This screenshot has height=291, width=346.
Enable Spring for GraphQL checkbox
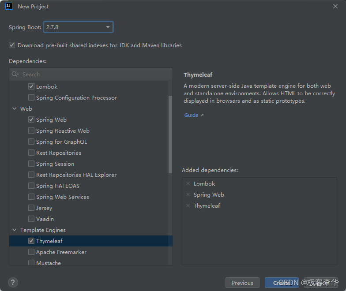click(31, 142)
